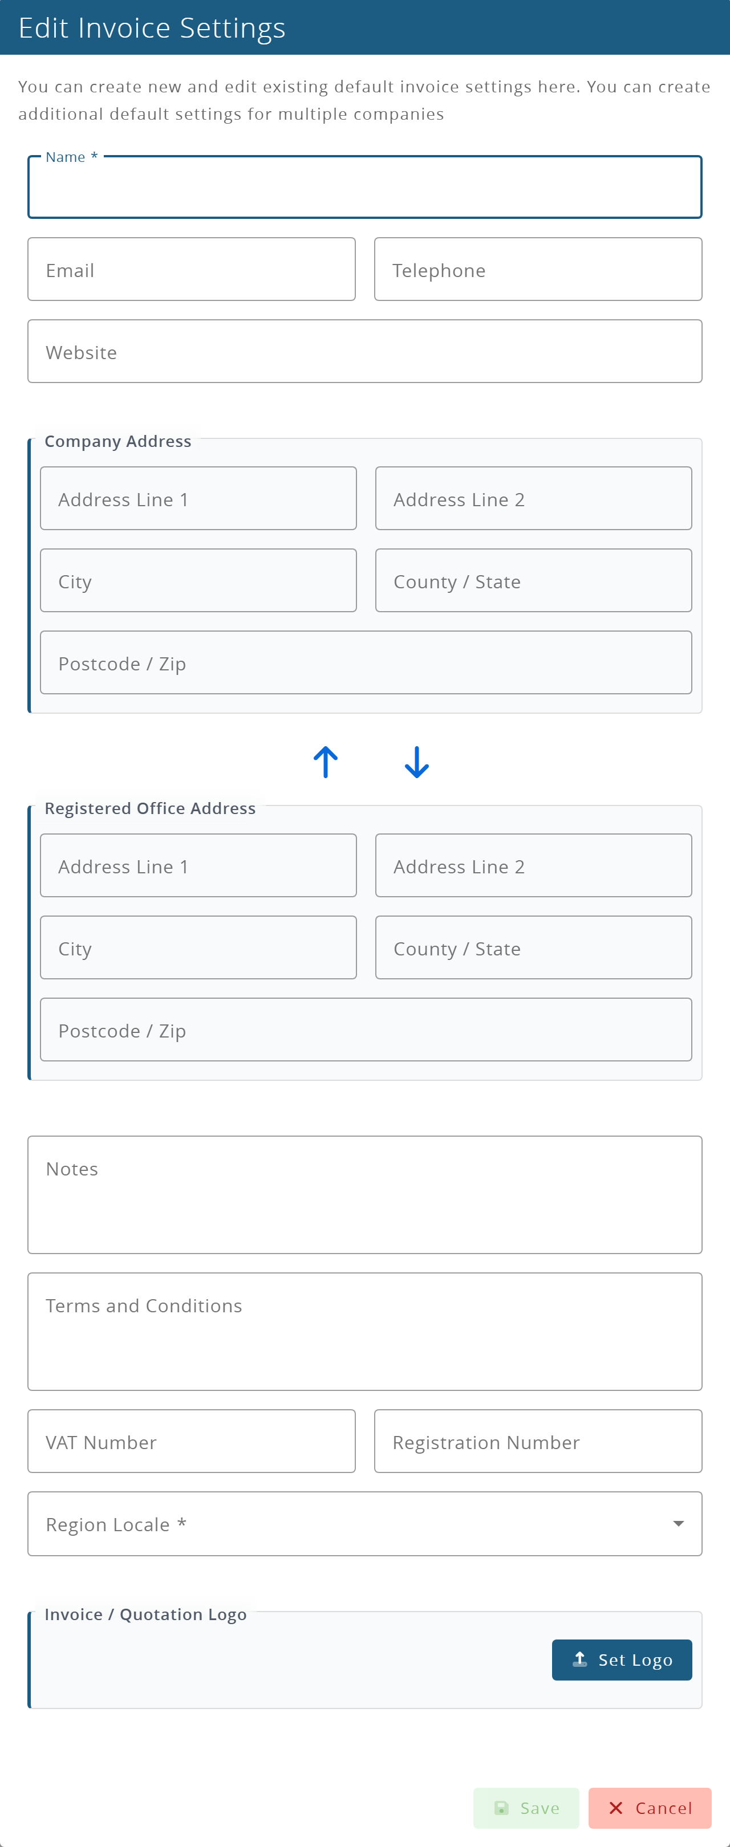Viewport: 730px width, 1847px height.
Task: Click the 'Edit Invoice Settings' title text
Action: pyautogui.click(x=152, y=28)
